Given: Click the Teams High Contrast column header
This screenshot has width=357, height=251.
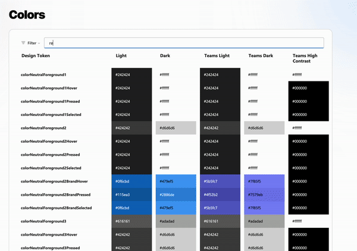Looking at the screenshot, I should [x=305, y=58].
